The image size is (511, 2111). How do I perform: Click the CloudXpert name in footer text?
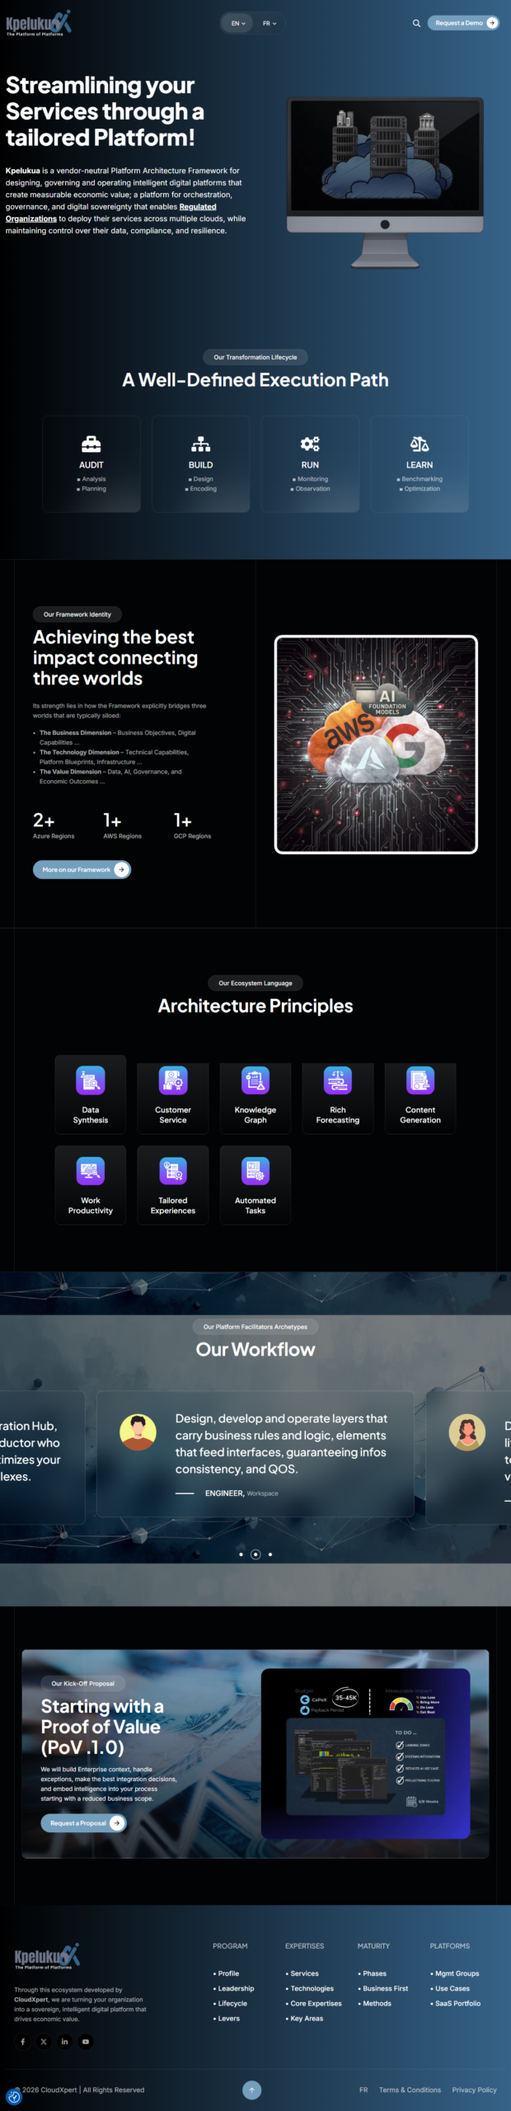[31, 1999]
